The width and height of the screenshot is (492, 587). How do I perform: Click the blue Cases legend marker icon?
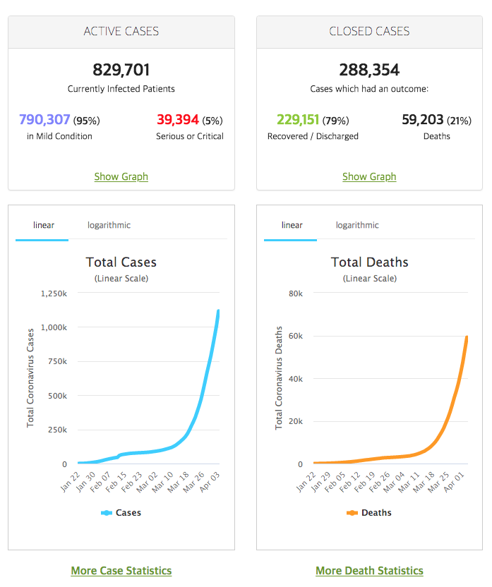(107, 513)
